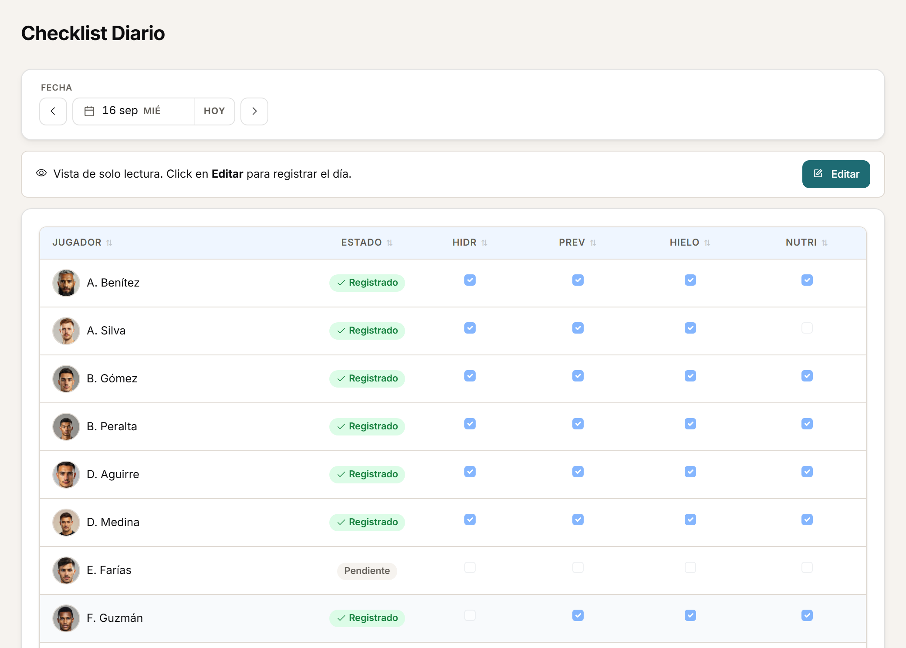Click F. Guzmán's avatar

click(x=66, y=618)
